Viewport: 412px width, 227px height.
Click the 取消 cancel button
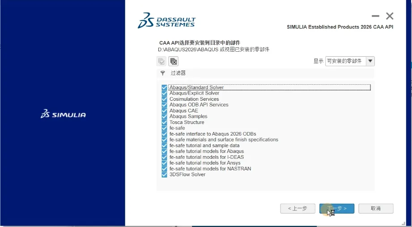(376, 208)
